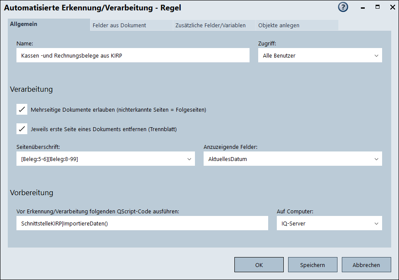The height and width of the screenshot is (280, 399).
Task: Minimize the rule dialog window
Action: (362, 7)
